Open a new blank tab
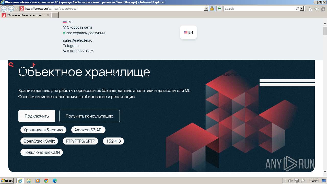The image size is (327, 184). tap(55, 15)
